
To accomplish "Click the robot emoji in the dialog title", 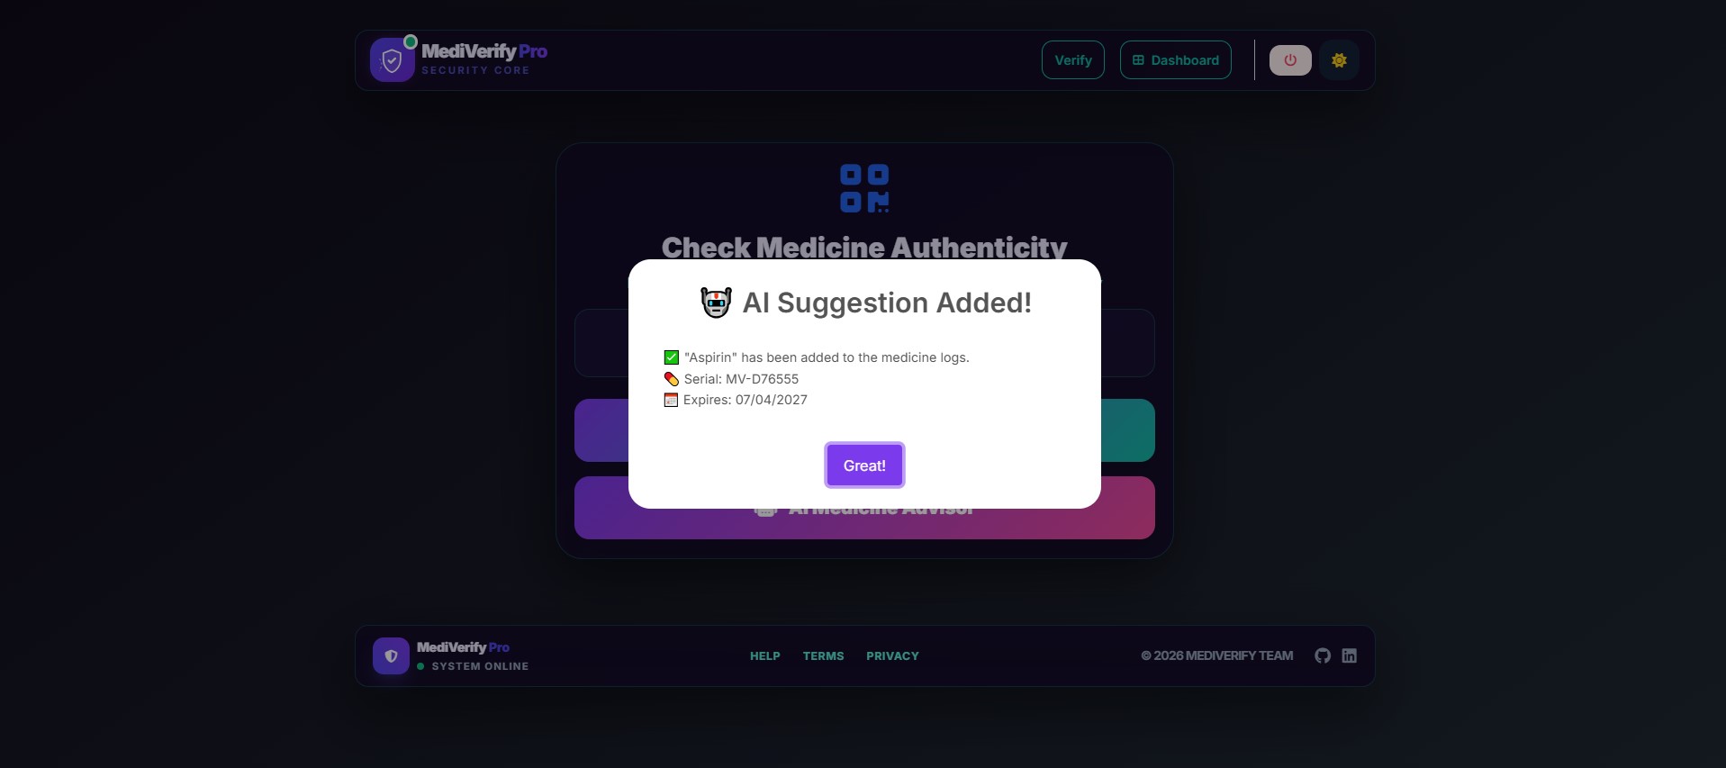I will coord(717,303).
